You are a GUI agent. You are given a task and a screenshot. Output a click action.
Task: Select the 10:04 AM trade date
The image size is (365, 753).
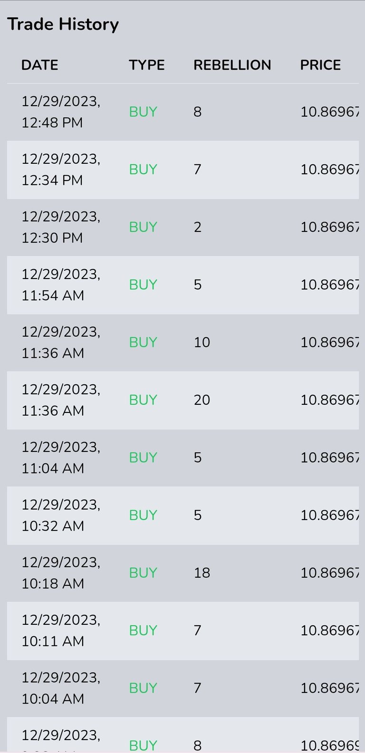point(61,688)
